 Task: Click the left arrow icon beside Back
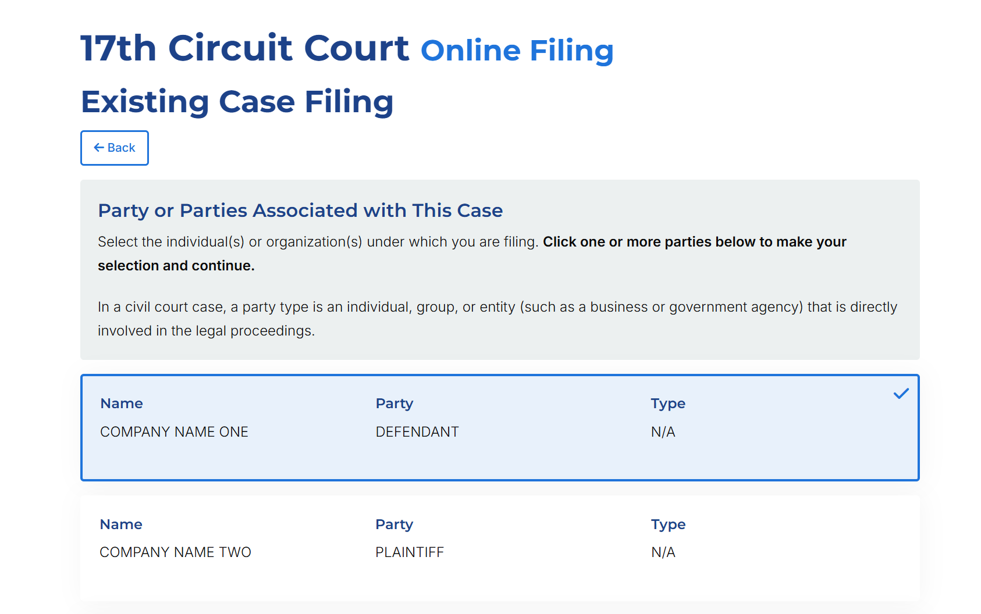pos(99,148)
